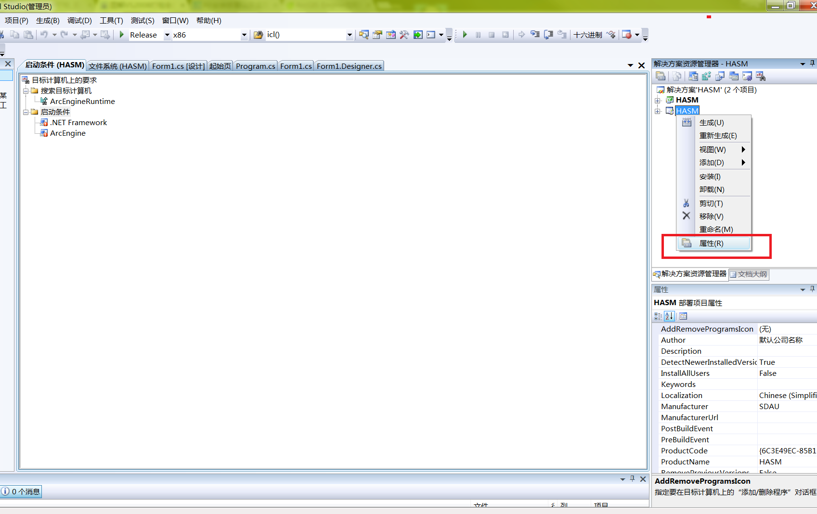Click the green Start Debugging arrow beside Release
Image resolution: width=817 pixels, height=514 pixels.
pyautogui.click(x=122, y=35)
